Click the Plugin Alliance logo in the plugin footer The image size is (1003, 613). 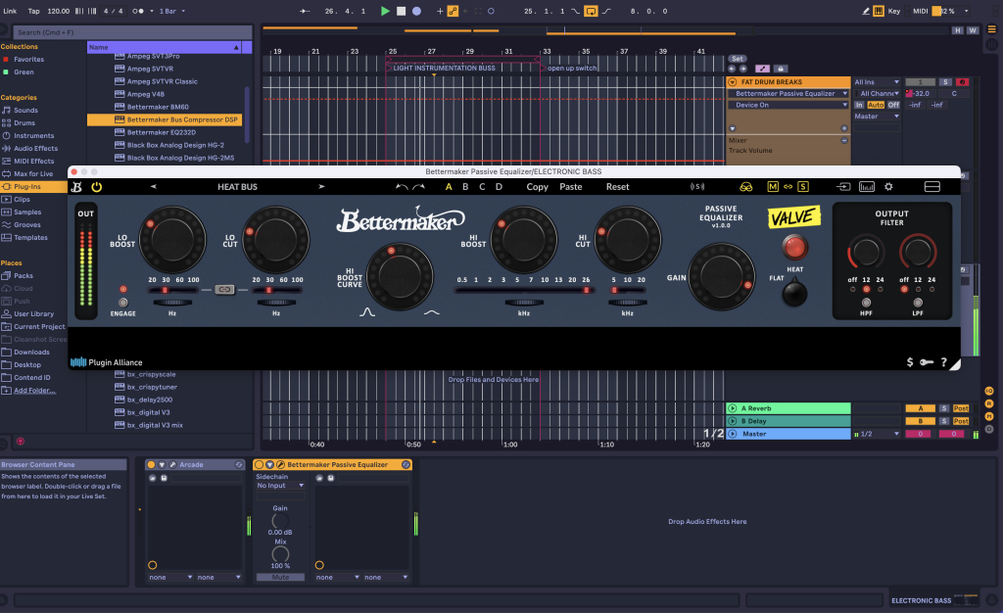(76, 361)
